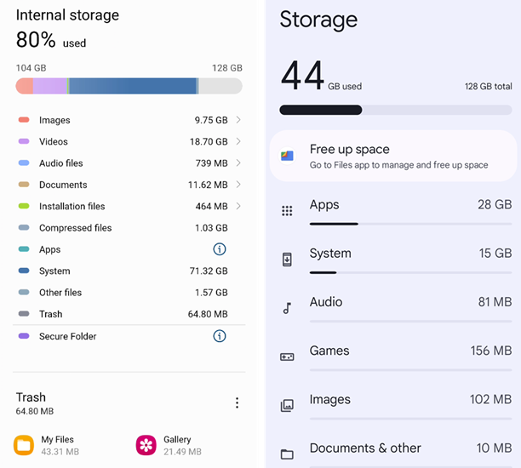Expand Audio files 739 MB chevron
The height and width of the screenshot is (468, 521).
click(x=238, y=163)
